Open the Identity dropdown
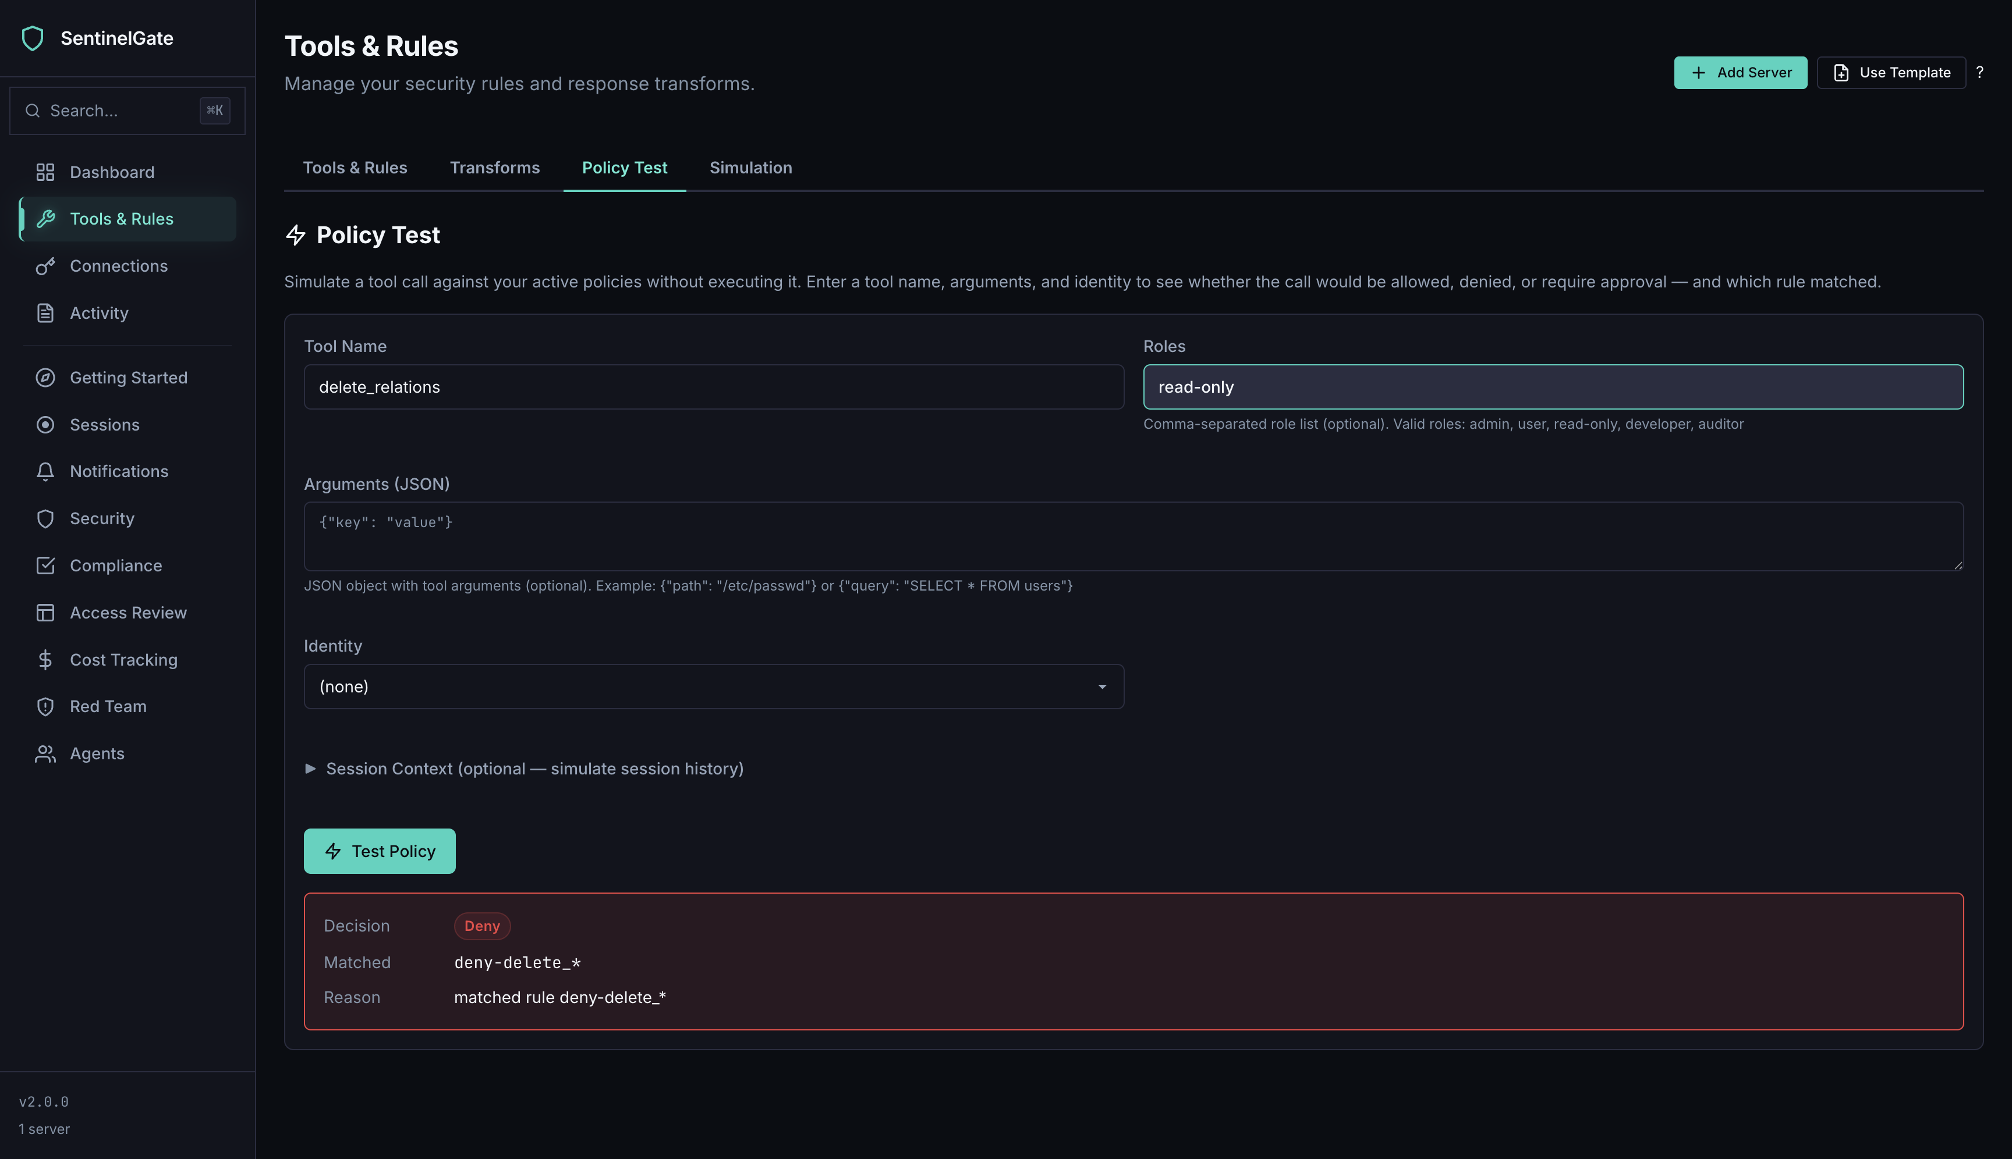Image resolution: width=2012 pixels, height=1159 pixels. point(713,686)
